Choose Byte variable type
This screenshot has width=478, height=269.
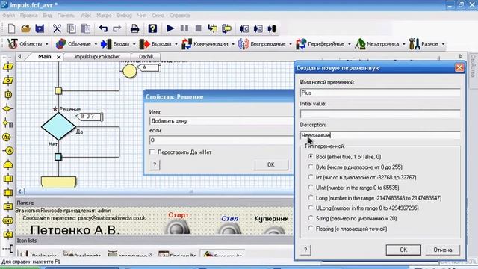[x=311, y=167]
